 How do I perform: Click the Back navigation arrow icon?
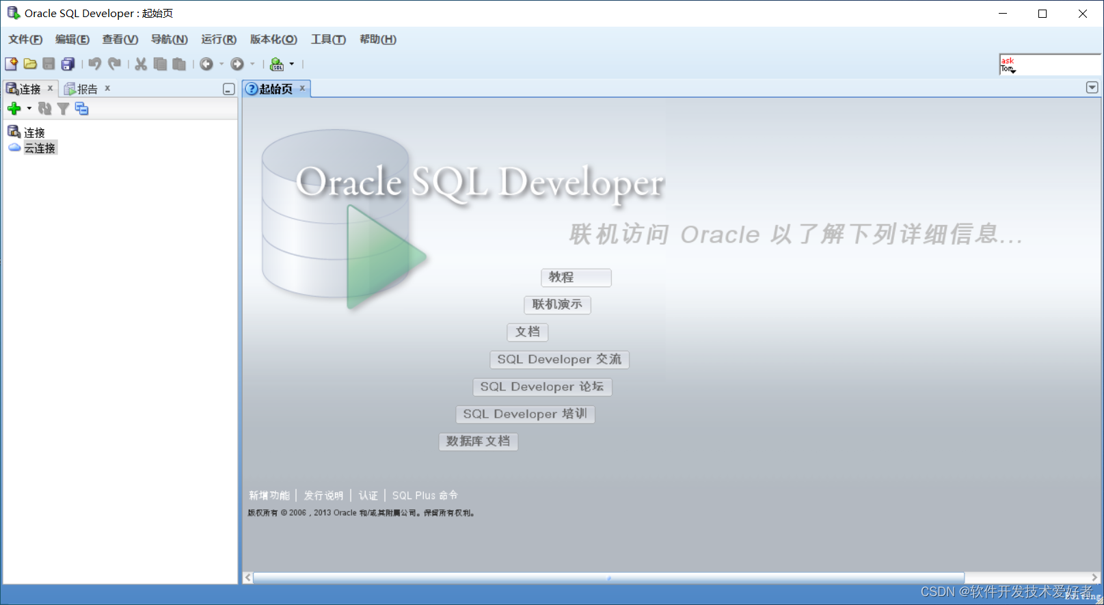tap(206, 64)
